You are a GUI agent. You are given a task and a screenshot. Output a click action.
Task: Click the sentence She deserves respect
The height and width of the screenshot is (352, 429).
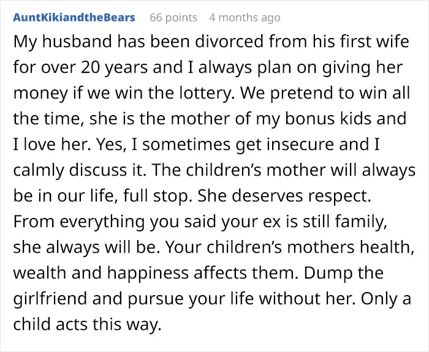coord(284,196)
